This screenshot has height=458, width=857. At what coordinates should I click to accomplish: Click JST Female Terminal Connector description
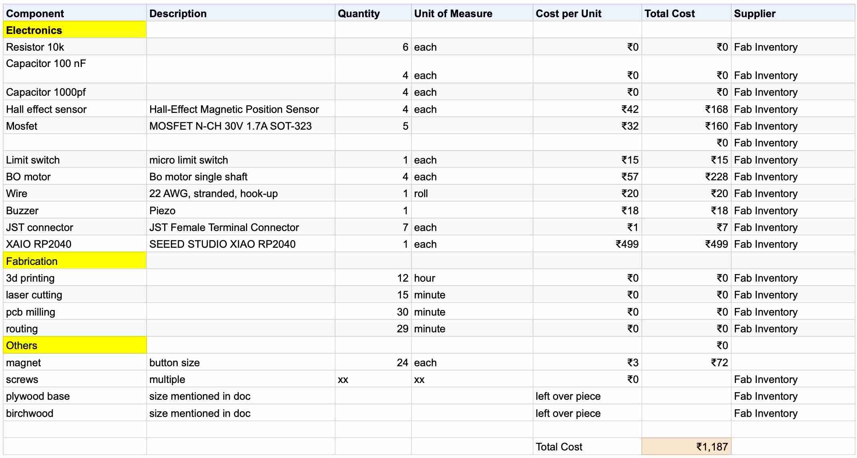point(240,227)
